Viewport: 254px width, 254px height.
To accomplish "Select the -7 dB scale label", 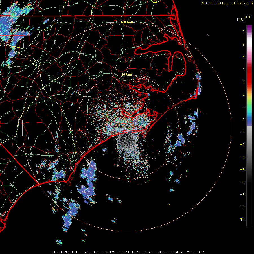I will 242,207.
